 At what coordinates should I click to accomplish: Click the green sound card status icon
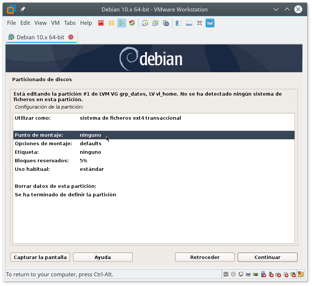point(256,275)
